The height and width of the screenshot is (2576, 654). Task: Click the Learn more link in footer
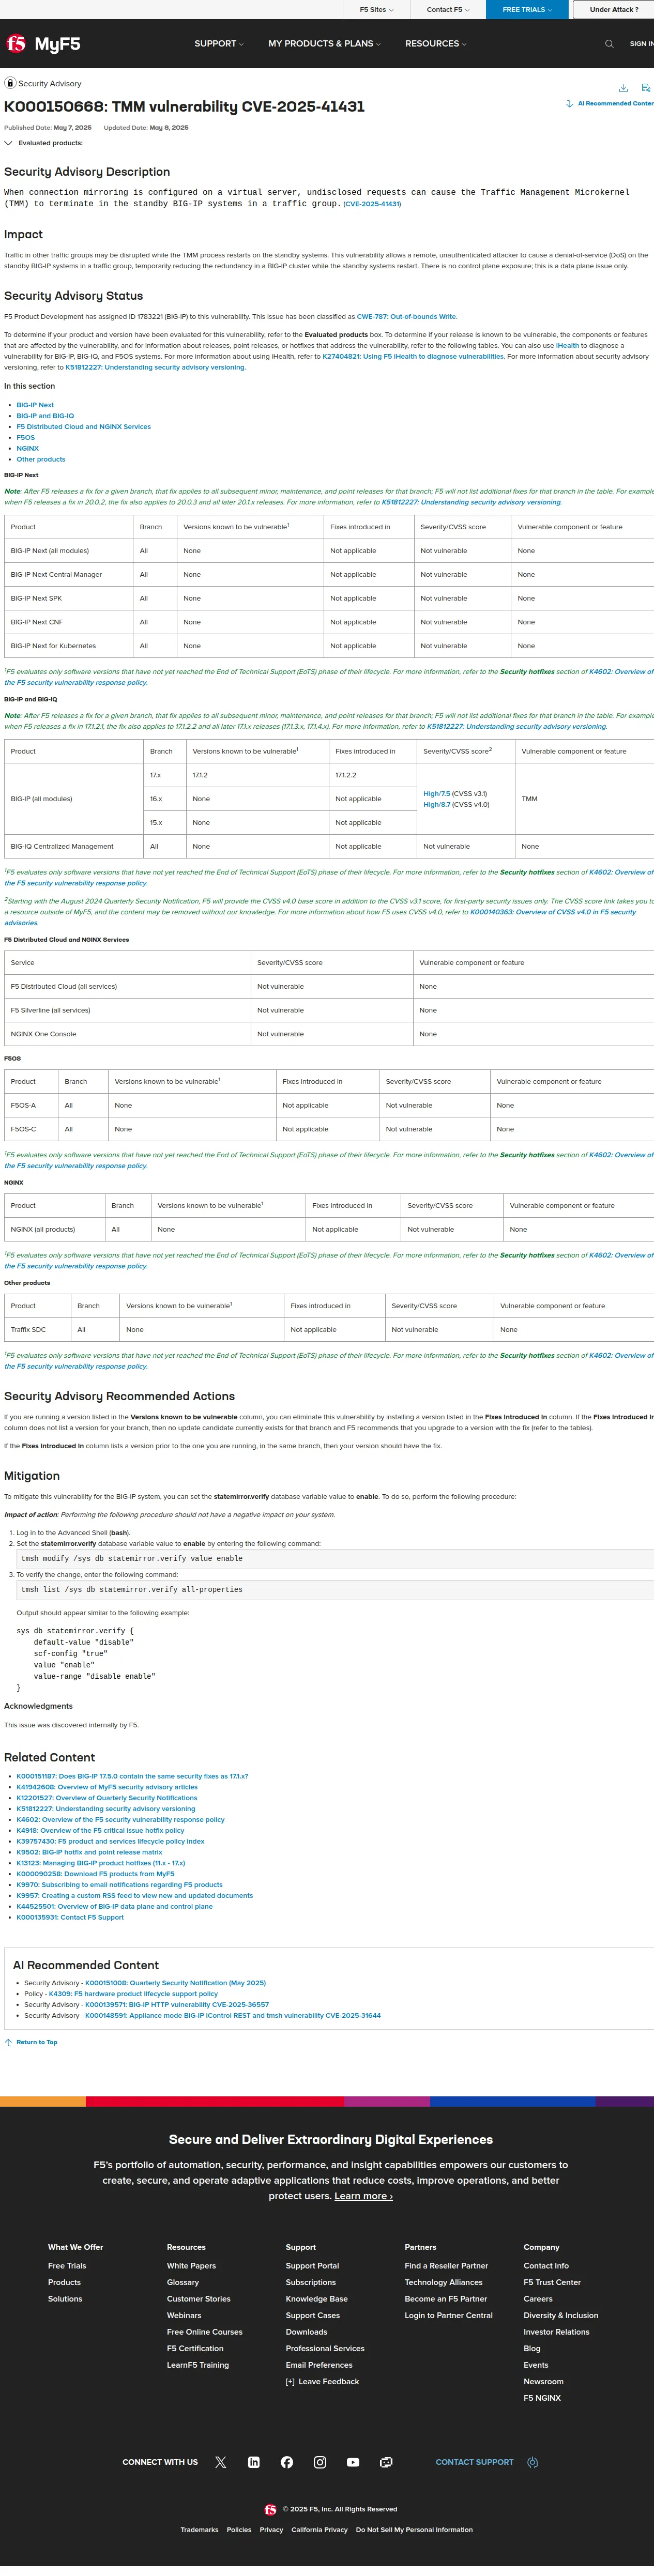pos(363,2196)
